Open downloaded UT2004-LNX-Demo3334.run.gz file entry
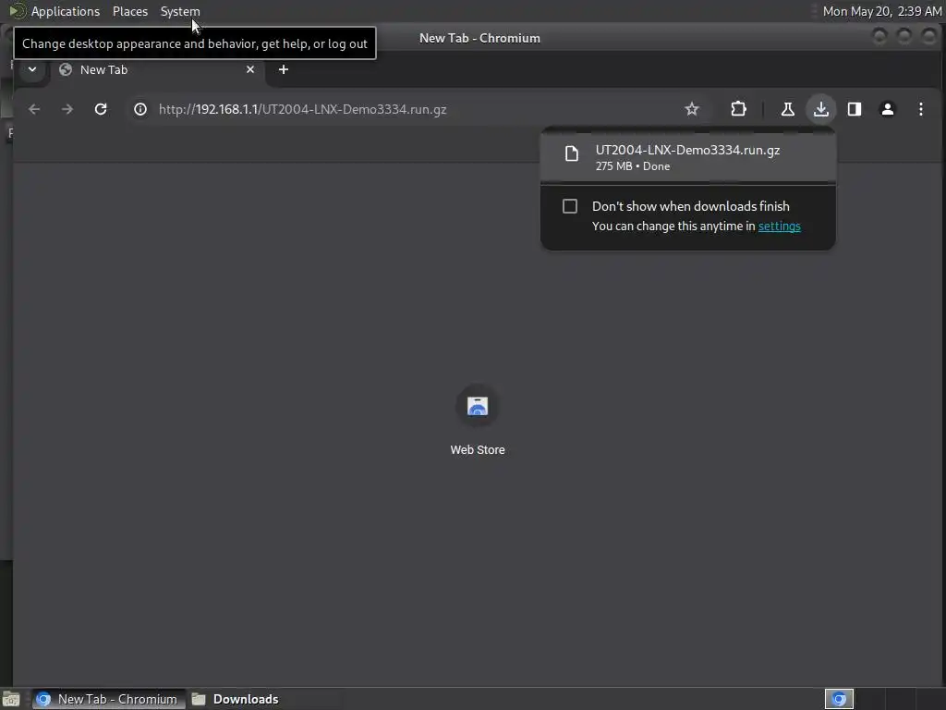 687,157
